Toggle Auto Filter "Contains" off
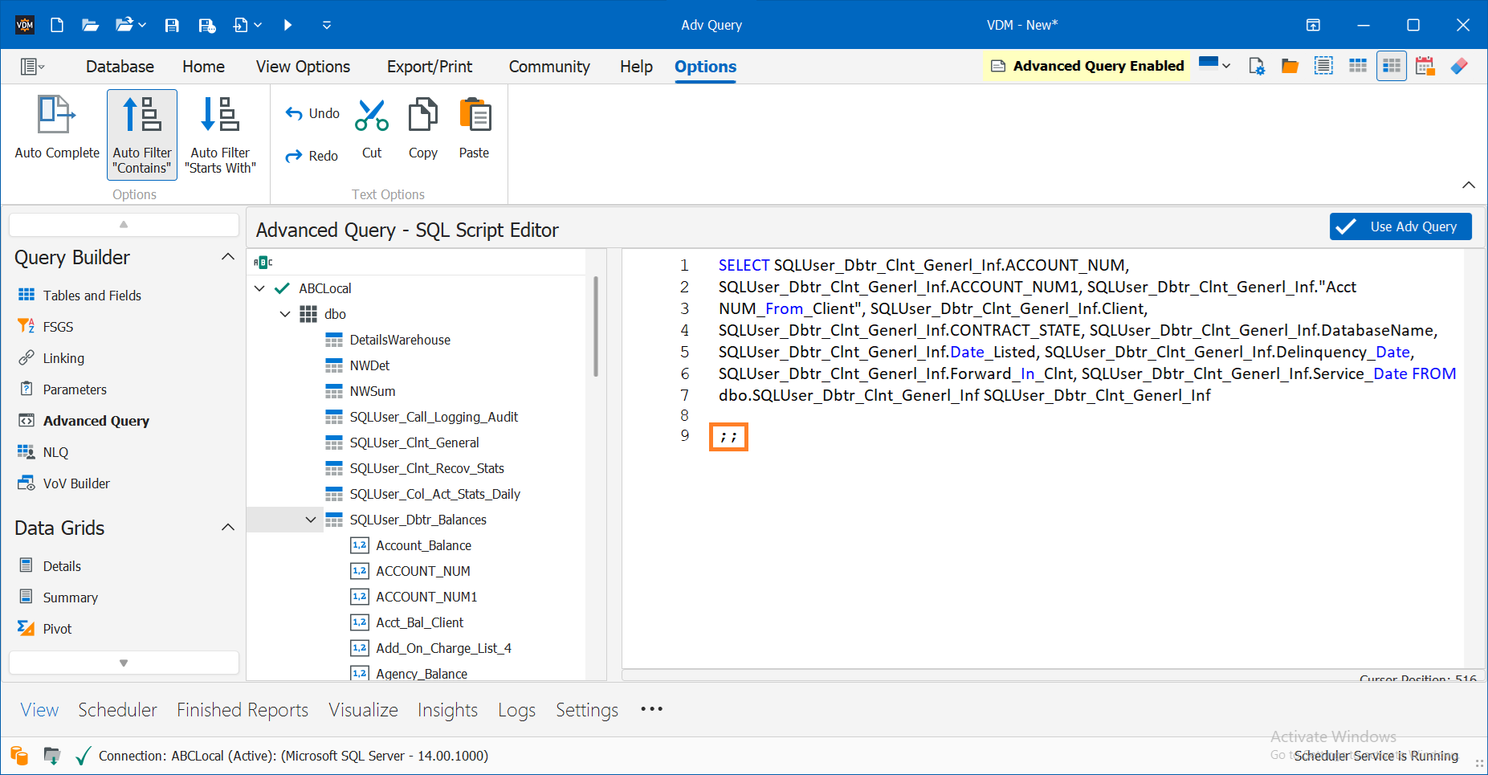The image size is (1488, 775). click(141, 134)
